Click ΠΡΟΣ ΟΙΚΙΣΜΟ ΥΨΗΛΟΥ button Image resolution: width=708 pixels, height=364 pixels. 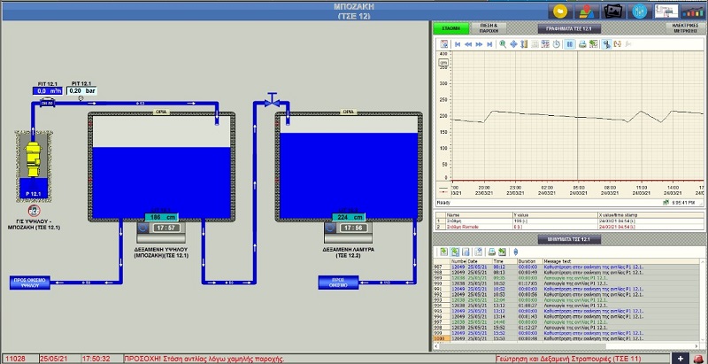29,283
